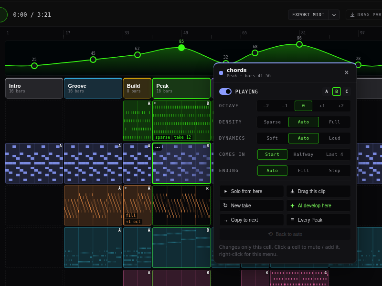Choose Auto density
Viewport: 382px width, 286px height.
(x=303, y=122)
